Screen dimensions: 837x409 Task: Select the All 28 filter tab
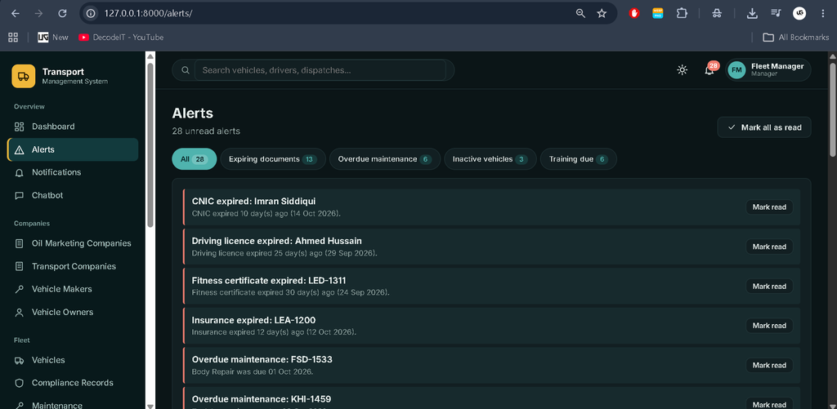coord(195,159)
